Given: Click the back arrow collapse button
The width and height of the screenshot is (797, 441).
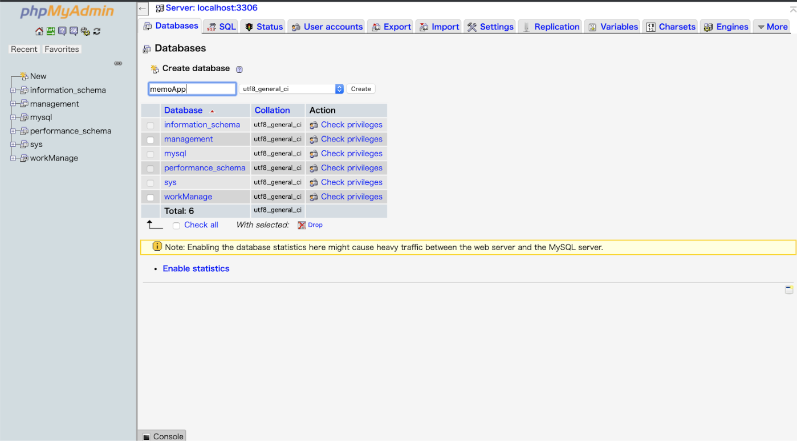Looking at the screenshot, I should click(143, 9).
